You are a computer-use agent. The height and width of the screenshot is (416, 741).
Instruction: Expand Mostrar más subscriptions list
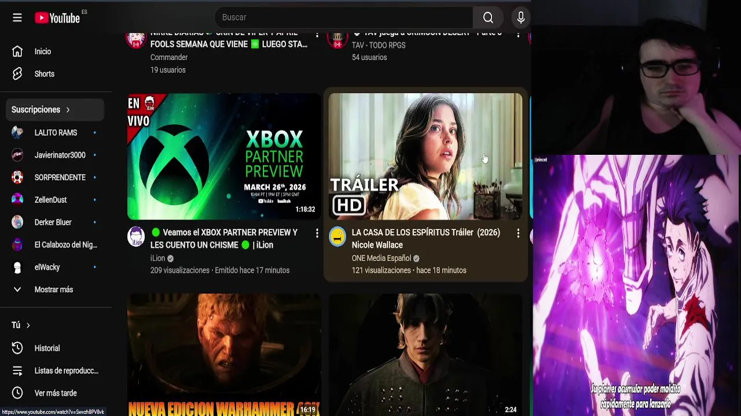tap(55, 289)
